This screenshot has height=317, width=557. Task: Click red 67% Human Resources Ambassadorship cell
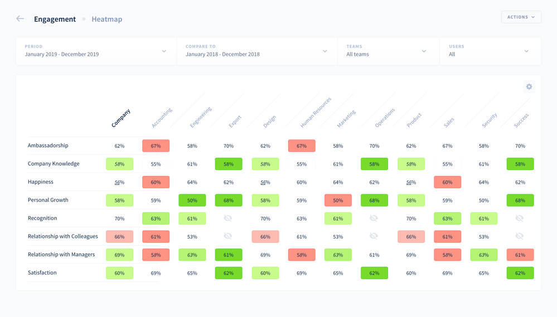pyautogui.click(x=302, y=146)
